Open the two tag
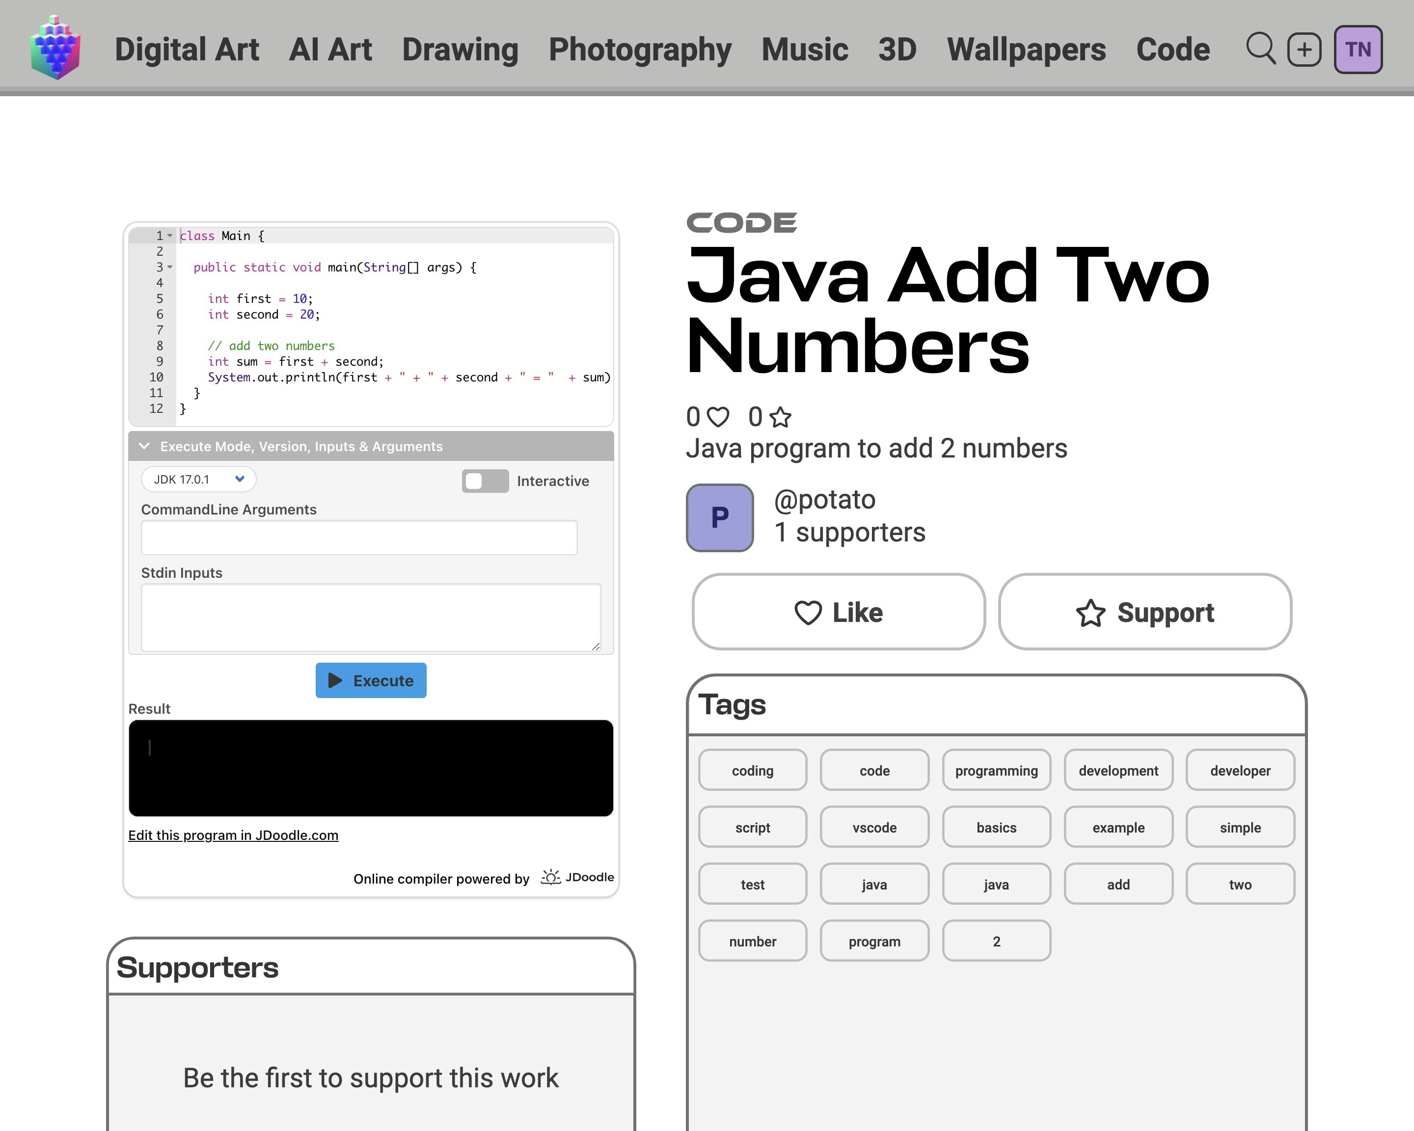This screenshot has height=1131, width=1414. [x=1240, y=885]
